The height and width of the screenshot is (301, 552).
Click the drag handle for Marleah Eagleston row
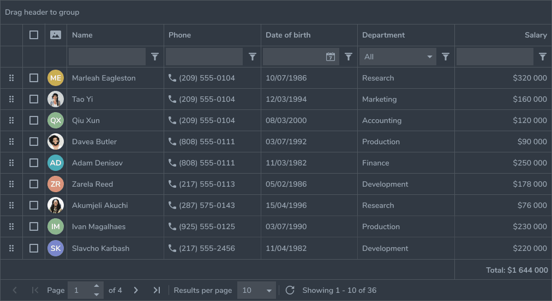[x=11, y=78]
